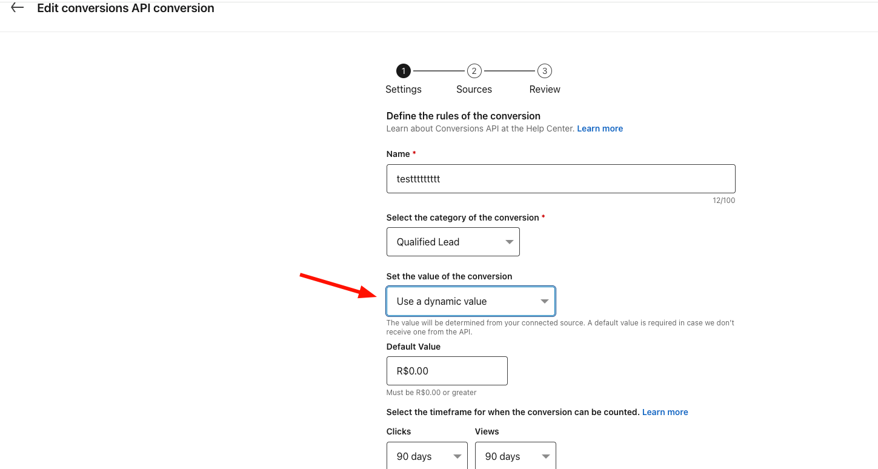
Task: Expand the Clicks 90 days dropdown
Action: point(427,456)
